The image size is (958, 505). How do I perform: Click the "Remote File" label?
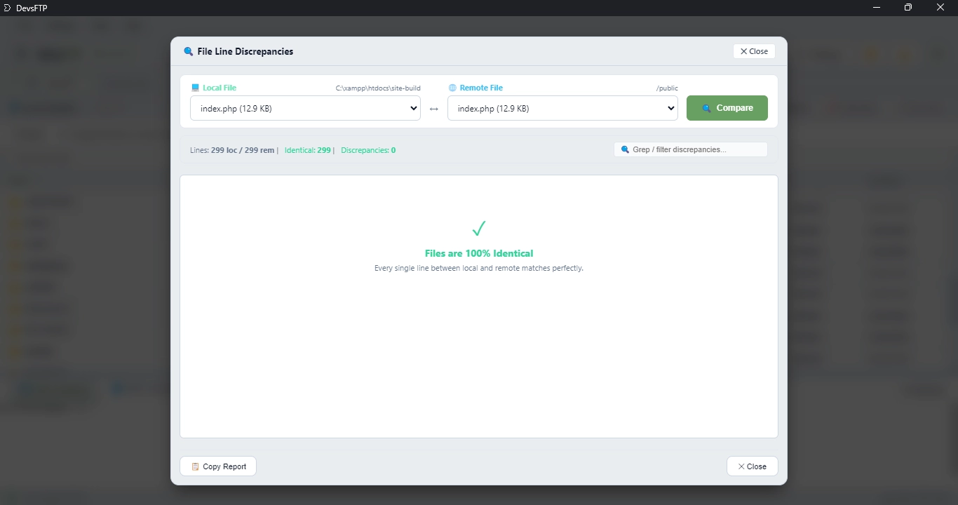pos(481,88)
